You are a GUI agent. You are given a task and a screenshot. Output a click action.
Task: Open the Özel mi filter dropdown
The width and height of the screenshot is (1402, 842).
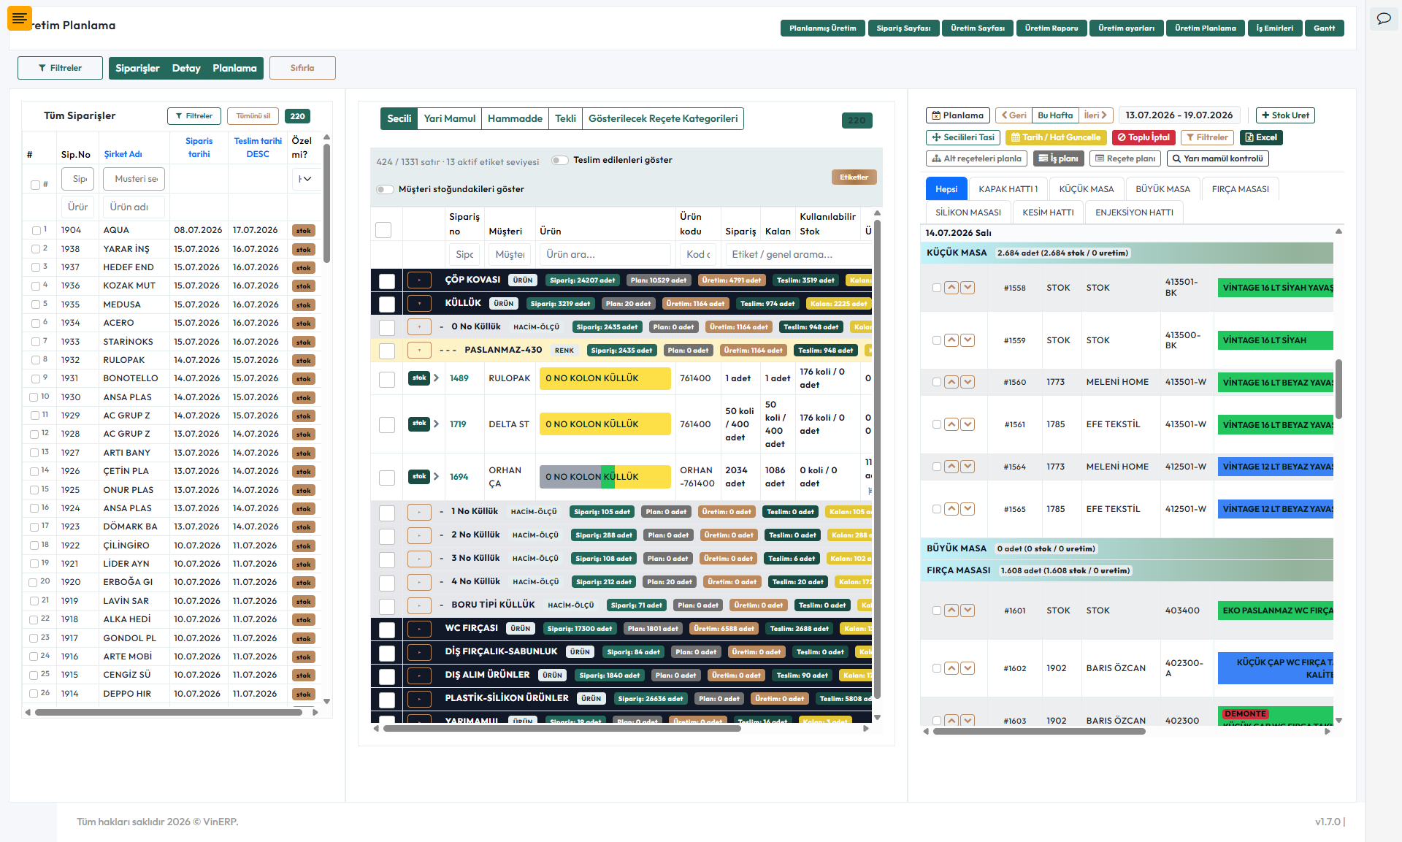pyautogui.click(x=305, y=179)
